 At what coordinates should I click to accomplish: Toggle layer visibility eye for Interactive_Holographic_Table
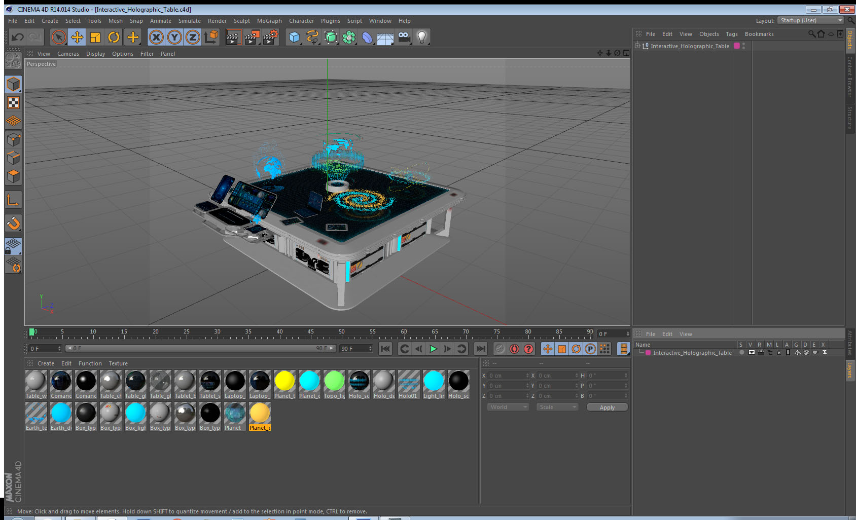751,353
